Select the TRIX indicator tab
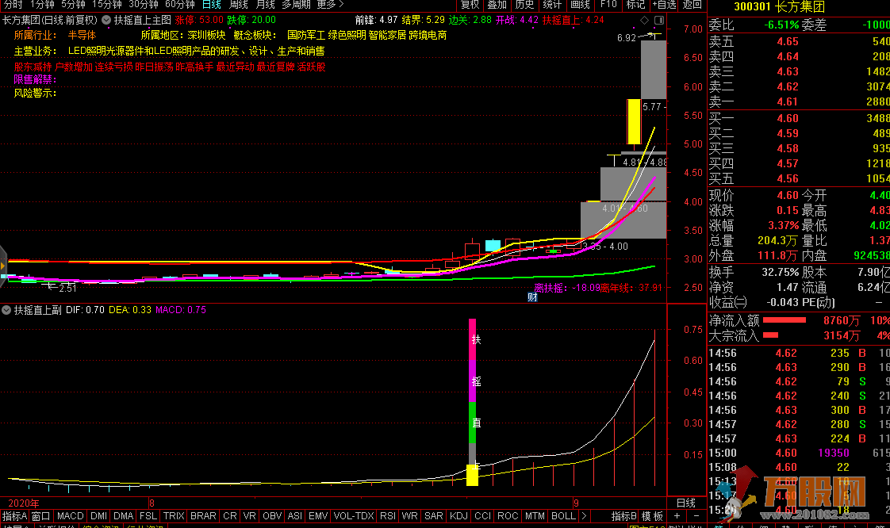The image size is (890, 528). [x=174, y=516]
